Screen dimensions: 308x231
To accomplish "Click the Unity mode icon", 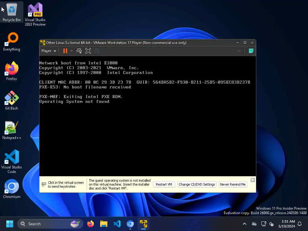I will (97, 51).
